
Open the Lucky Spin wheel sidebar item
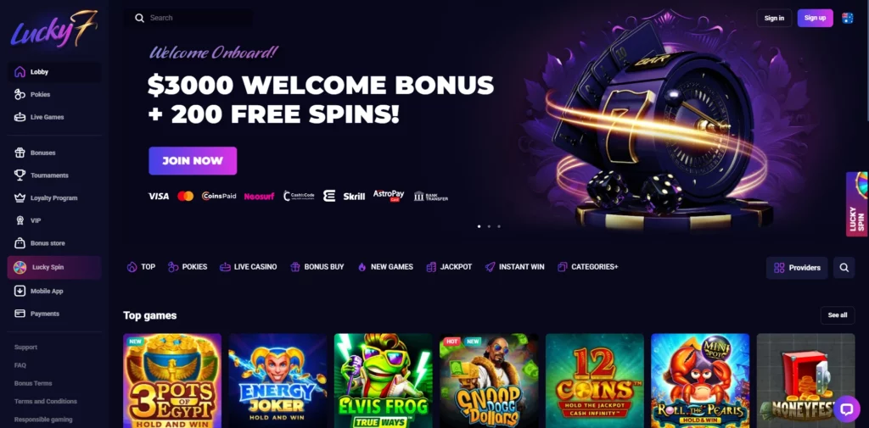point(54,268)
